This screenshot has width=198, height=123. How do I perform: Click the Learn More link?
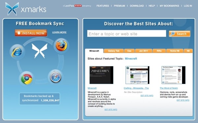(59, 32)
